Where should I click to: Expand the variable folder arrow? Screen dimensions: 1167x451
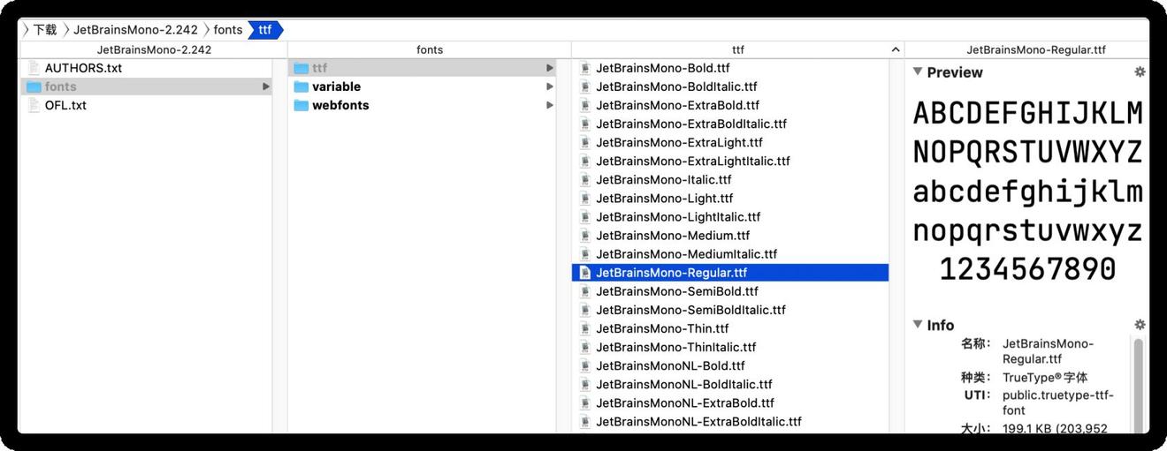pyautogui.click(x=550, y=86)
